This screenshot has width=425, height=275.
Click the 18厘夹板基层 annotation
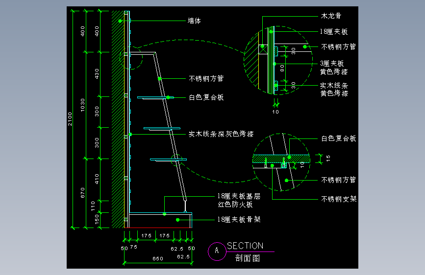pos(239,196)
